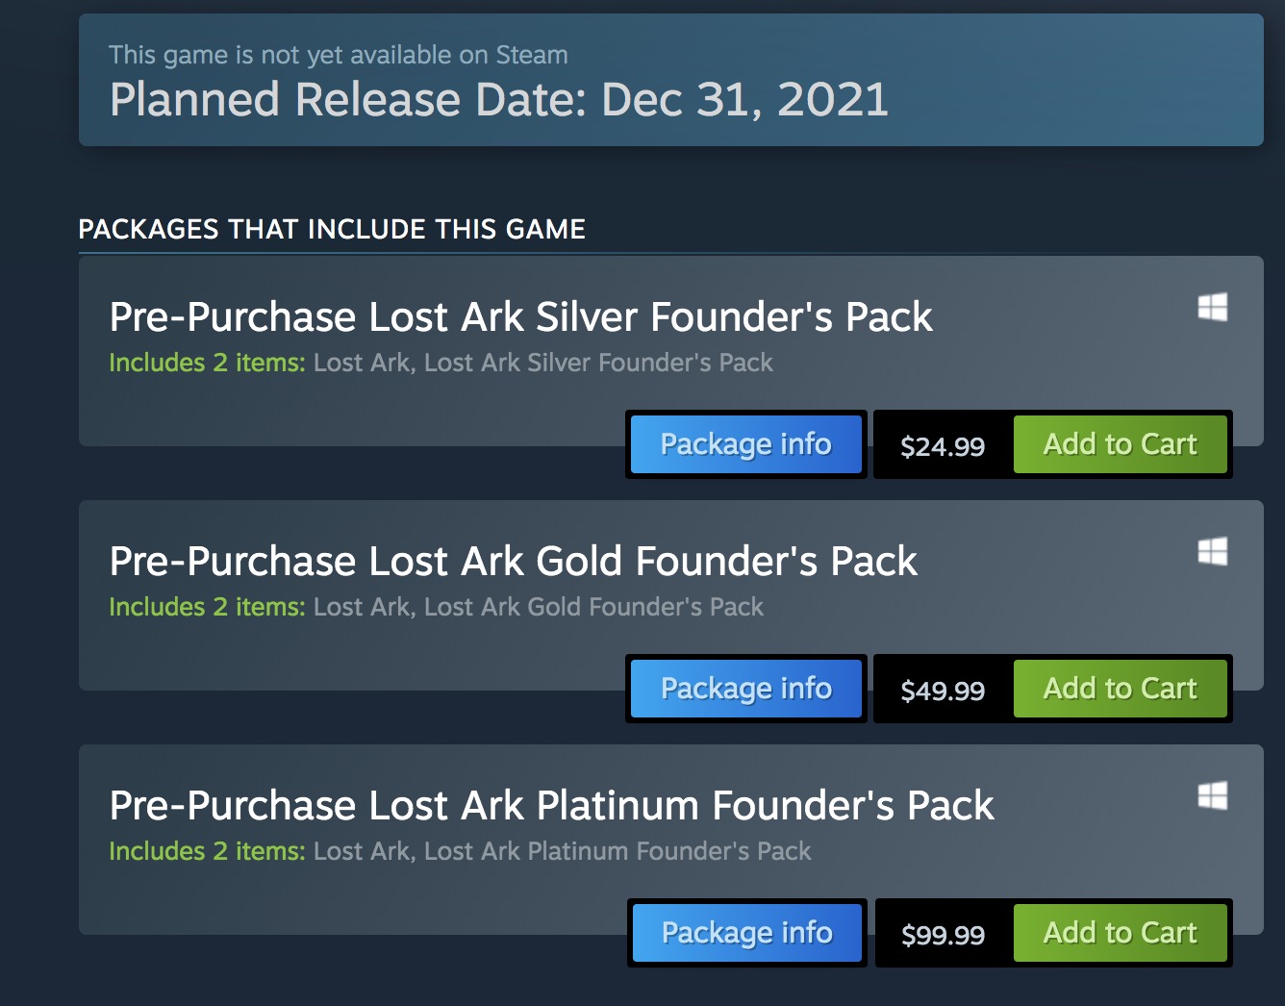Click the $49.99 price label

pos(943,691)
